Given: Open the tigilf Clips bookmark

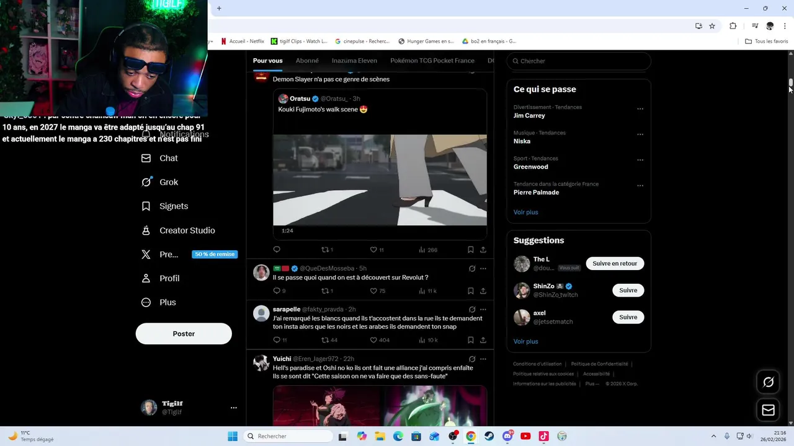Looking at the screenshot, I should [x=299, y=42].
